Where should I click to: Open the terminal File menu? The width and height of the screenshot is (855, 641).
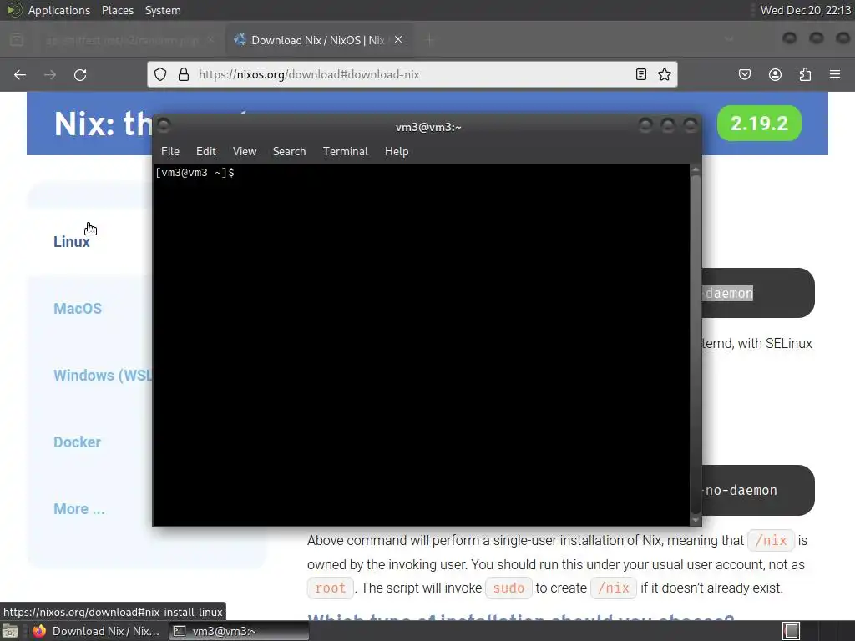tap(170, 152)
